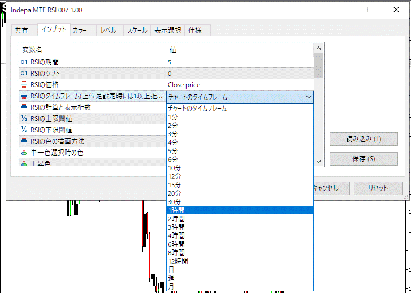
Task: Pick the 日 (daily) timeframe
Action: (x=240, y=269)
